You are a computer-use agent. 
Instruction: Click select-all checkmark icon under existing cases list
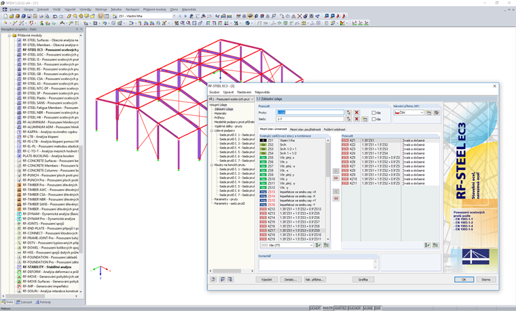[x=318, y=245]
